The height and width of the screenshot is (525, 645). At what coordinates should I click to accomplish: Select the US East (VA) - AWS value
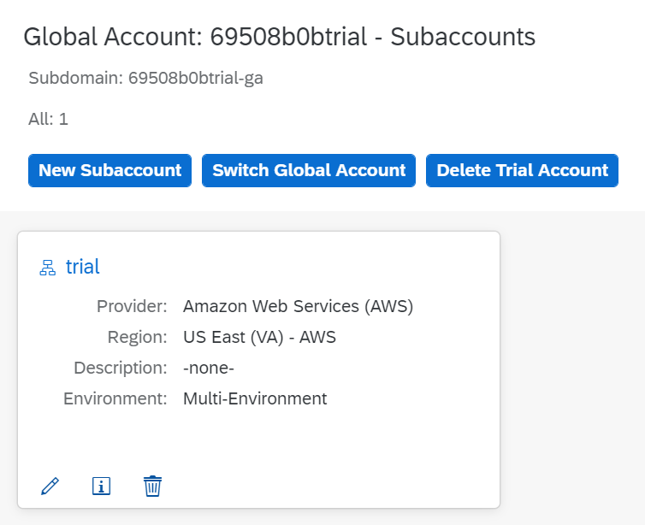(x=259, y=337)
